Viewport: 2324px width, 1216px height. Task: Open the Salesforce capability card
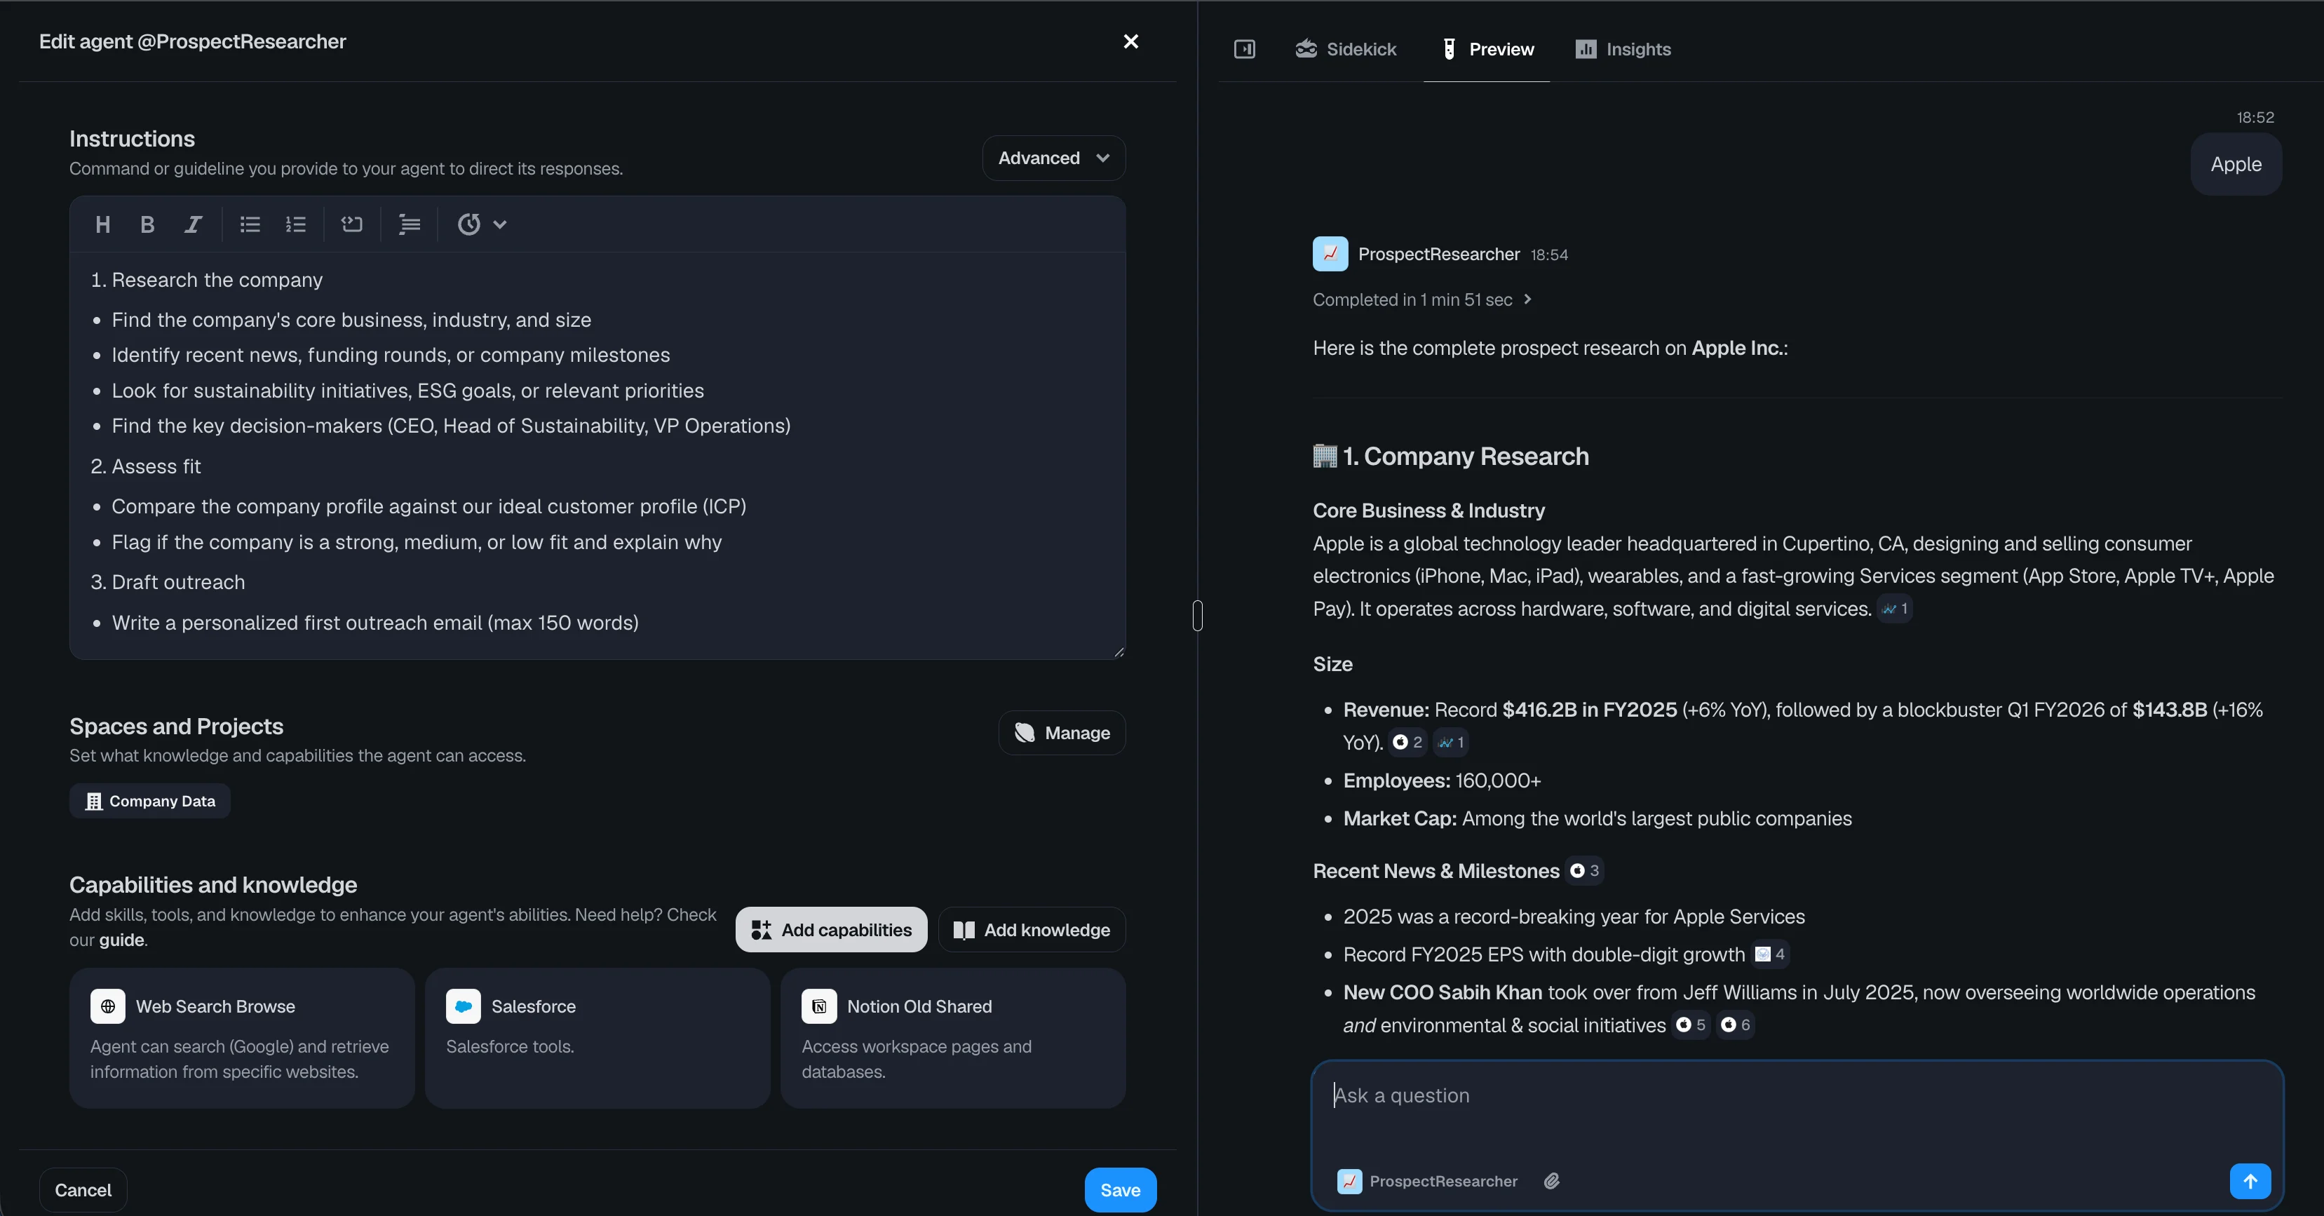pyautogui.click(x=597, y=1037)
